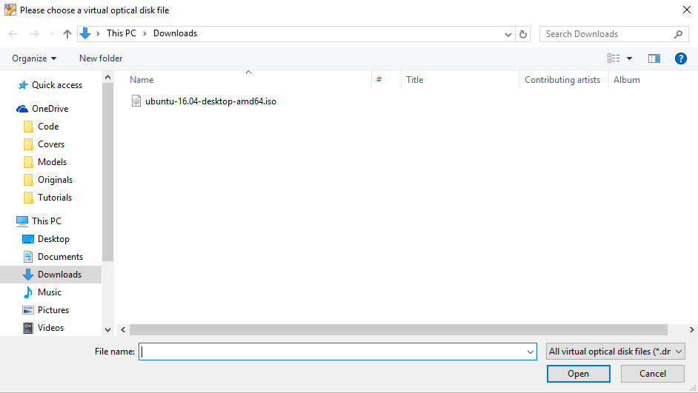Select This PC in address breadcrumb
This screenshot has width=698, height=393.
tap(121, 33)
